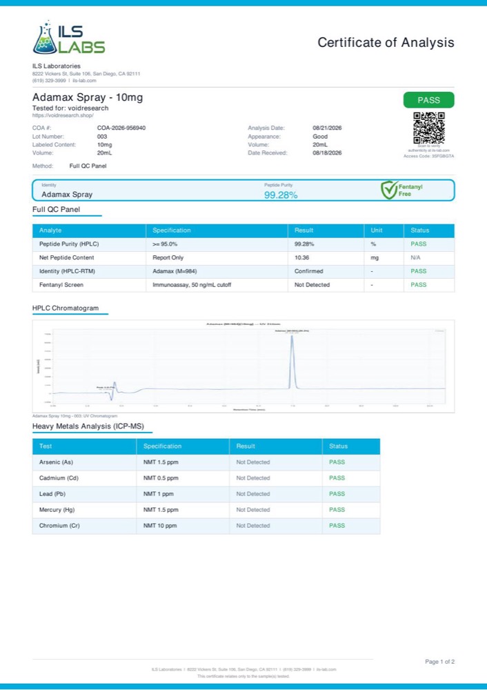Click the small early peak in the chromatogram
Image resolution: width=487 pixels, height=690 pixels.
point(115,386)
